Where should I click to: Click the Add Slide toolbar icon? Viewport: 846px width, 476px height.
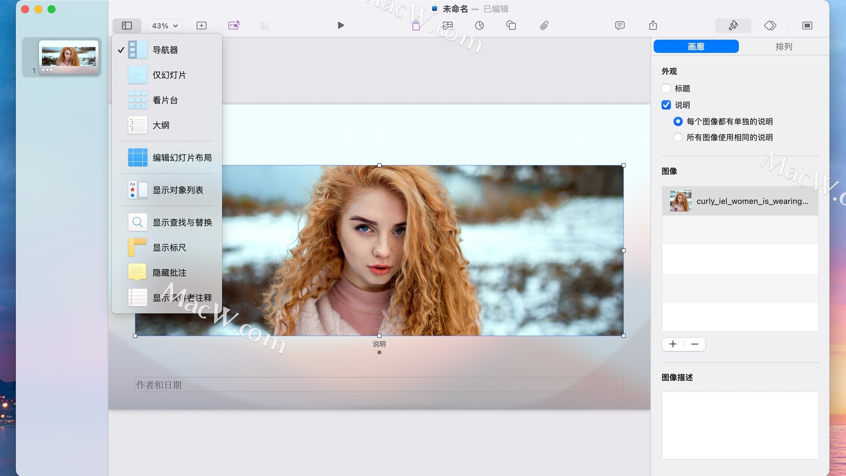pos(201,26)
